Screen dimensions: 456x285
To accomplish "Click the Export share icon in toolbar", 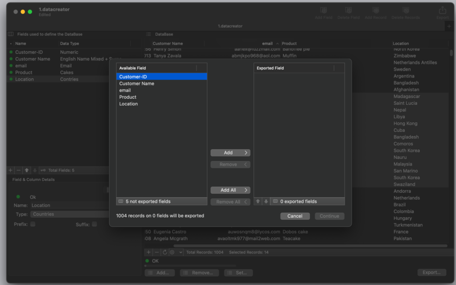I will [x=442, y=10].
